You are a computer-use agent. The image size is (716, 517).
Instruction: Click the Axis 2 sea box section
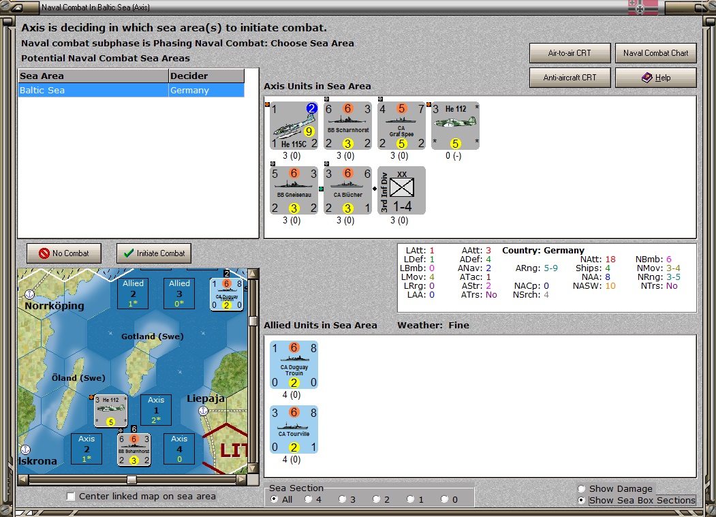[x=87, y=448]
